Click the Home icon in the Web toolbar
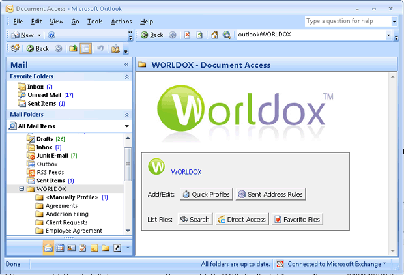This screenshot has width=404, height=275. pos(214,35)
